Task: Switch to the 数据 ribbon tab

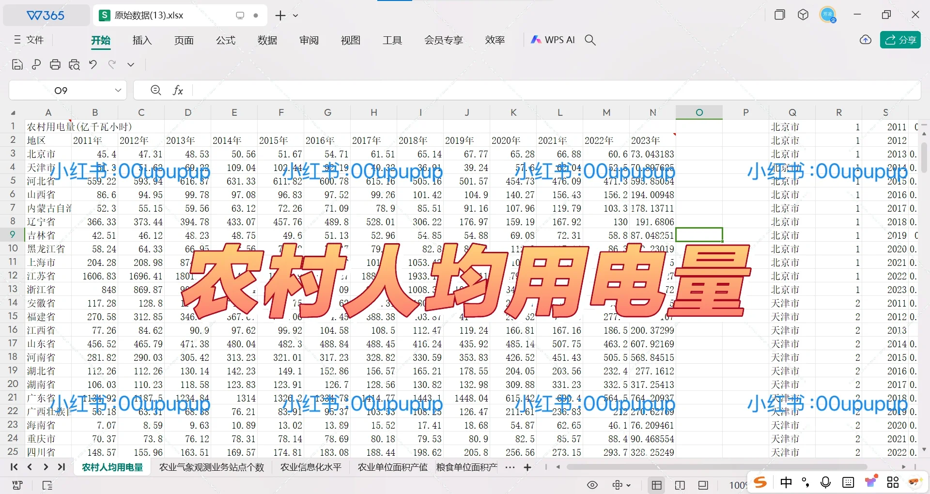Action: pos(267,40)
